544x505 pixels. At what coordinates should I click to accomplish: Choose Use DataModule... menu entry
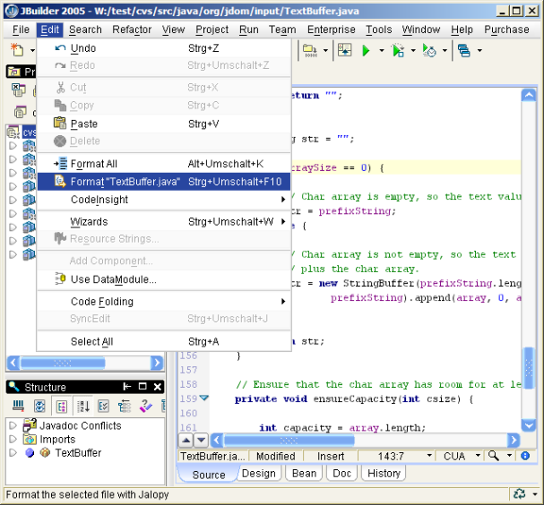coord(163,279)
